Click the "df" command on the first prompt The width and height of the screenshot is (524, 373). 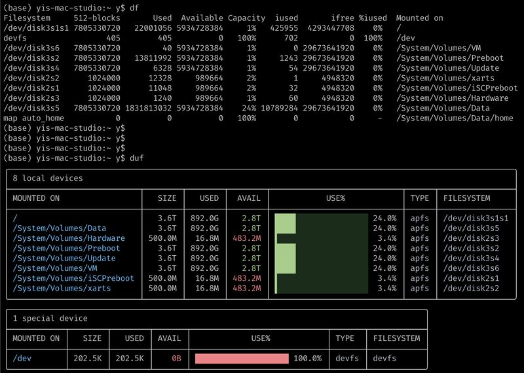pyautogui.click(x=134, y=8)
